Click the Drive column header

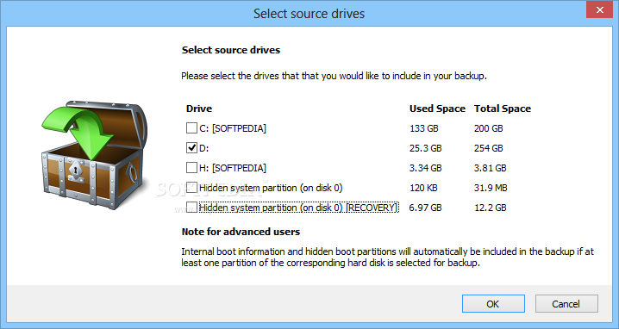click(199, 109)
